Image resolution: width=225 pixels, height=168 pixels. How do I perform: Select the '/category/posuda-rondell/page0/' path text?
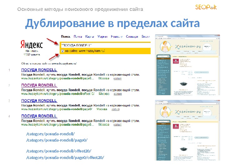[x=57, y=140]
